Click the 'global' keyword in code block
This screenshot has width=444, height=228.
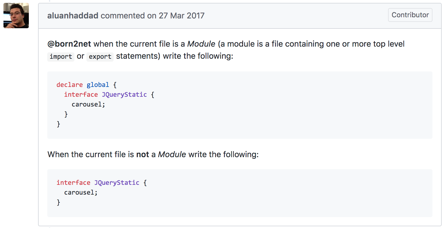tap(98, 85)
